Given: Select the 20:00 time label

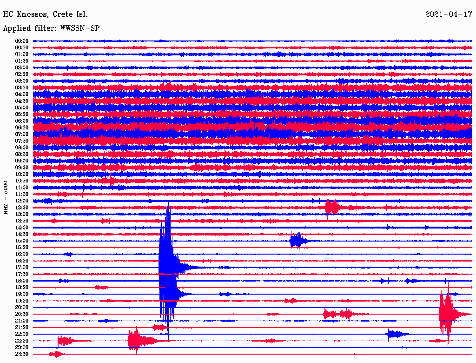Looking at the screenshot, I should point(22,307).
